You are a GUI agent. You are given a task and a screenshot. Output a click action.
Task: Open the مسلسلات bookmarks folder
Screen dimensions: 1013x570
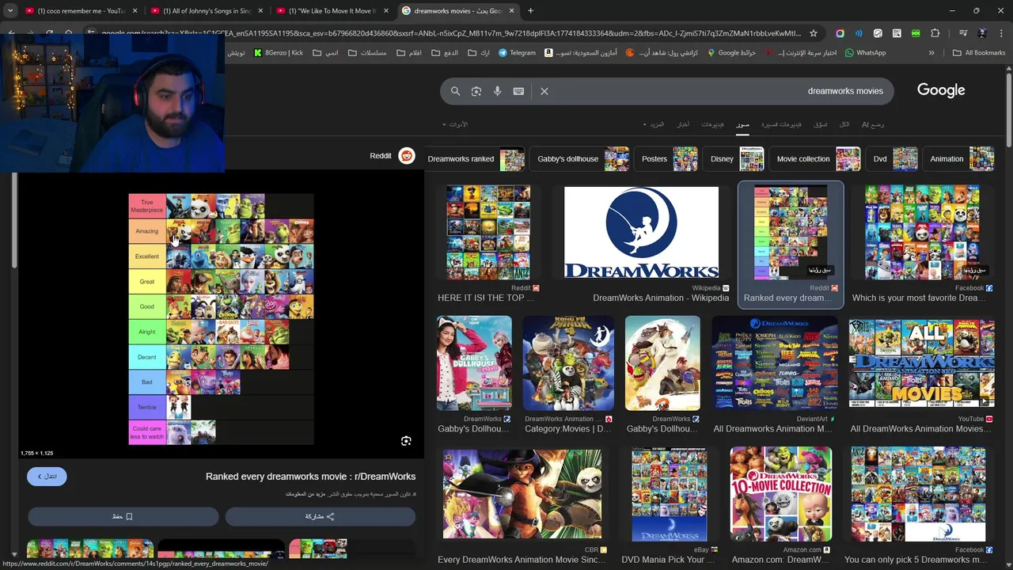367,53
